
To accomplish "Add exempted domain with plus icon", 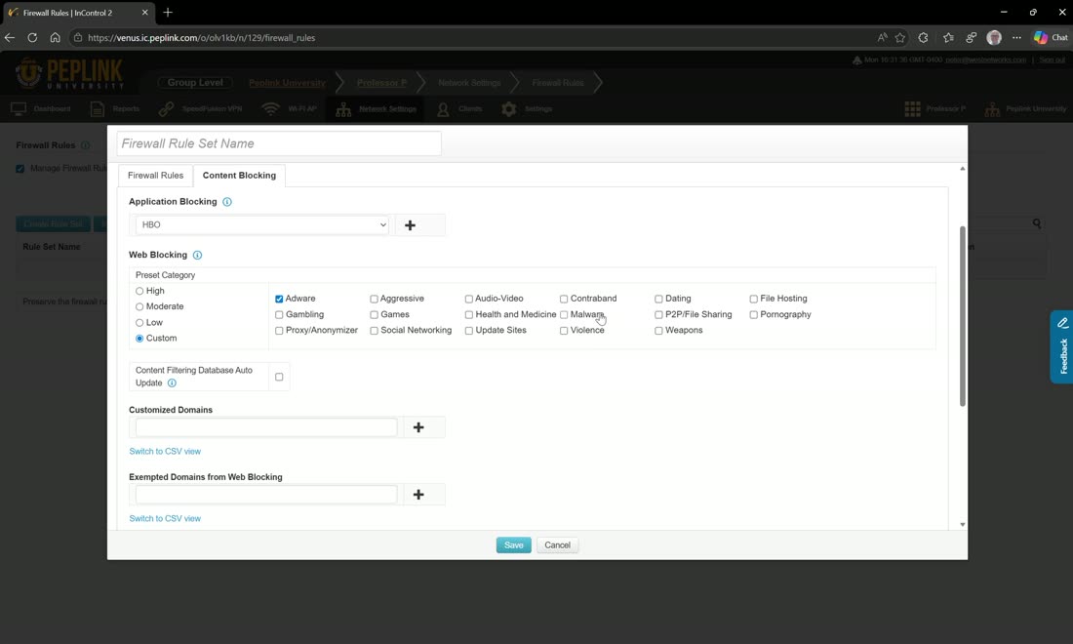I will coord(418,494).
